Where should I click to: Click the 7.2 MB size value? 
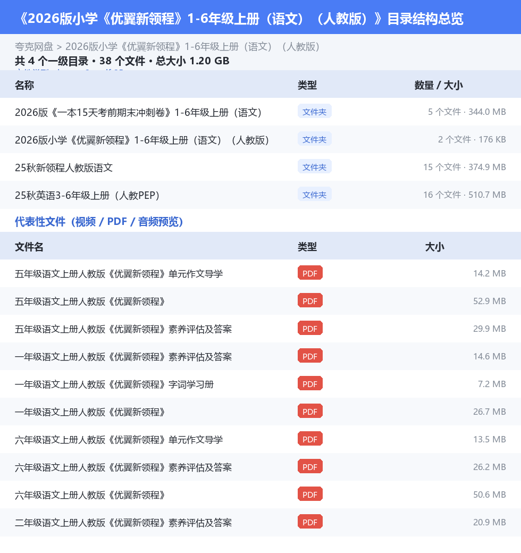(492, 384)
